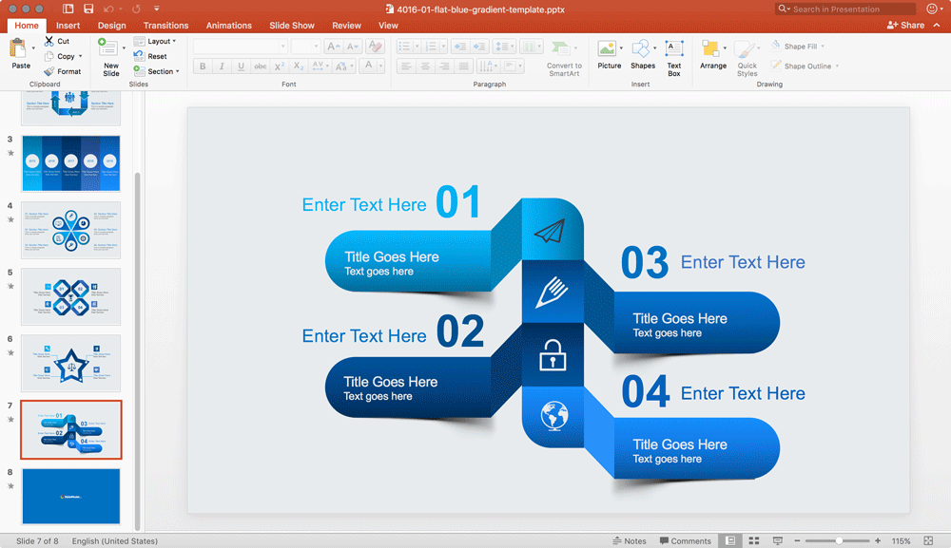Screen dimensions: 951x548
Task: Switch to Slide Sorter view icon
Action: tap(753, 539)
